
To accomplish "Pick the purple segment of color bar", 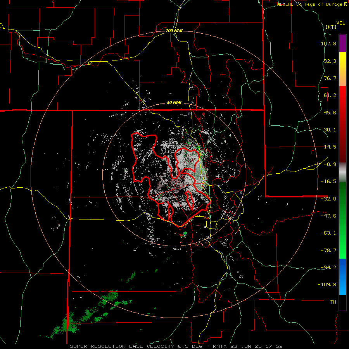I will point(342,43).
